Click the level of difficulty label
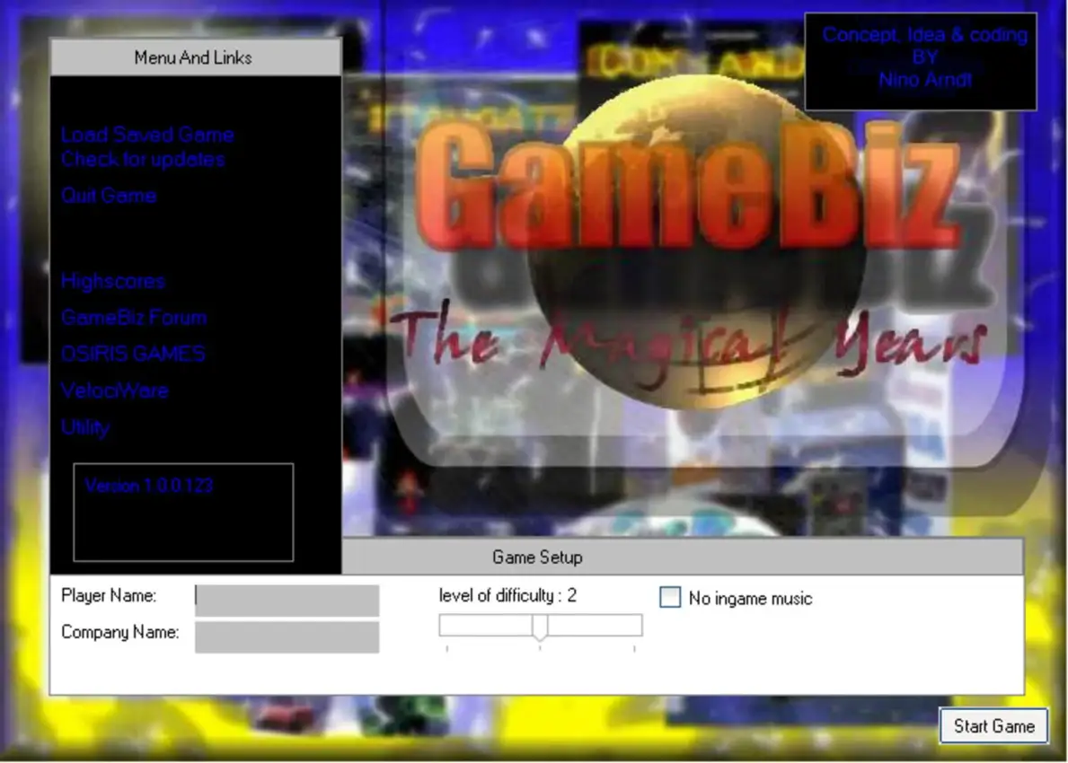Viewport: 1068px width, 763px height. [x=508, y=594]
